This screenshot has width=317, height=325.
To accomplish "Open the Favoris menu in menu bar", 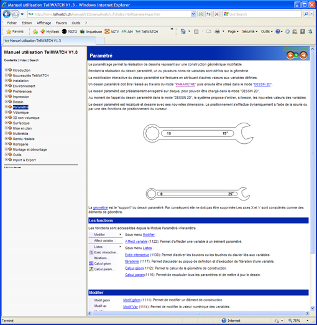I will (x=62, y=23).
